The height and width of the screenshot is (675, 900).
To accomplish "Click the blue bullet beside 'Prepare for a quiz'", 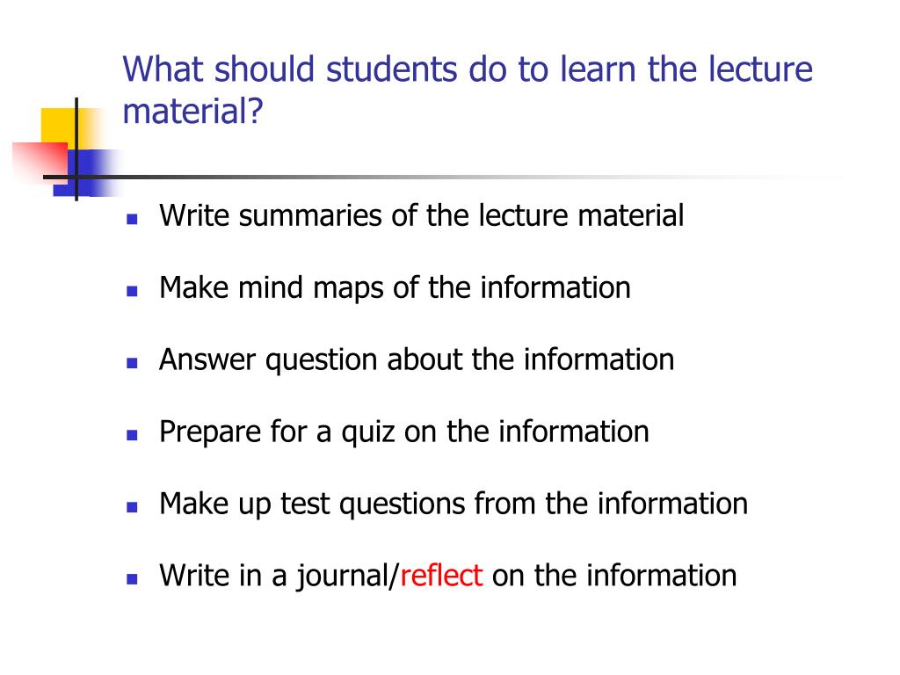I will point(132,435).
